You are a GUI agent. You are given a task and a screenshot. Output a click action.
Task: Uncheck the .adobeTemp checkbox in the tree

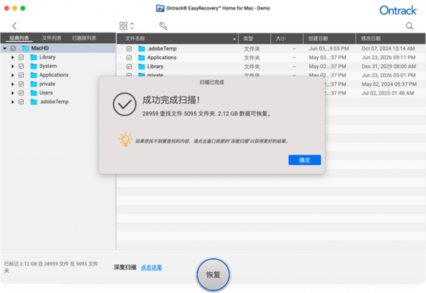(21, 102)
